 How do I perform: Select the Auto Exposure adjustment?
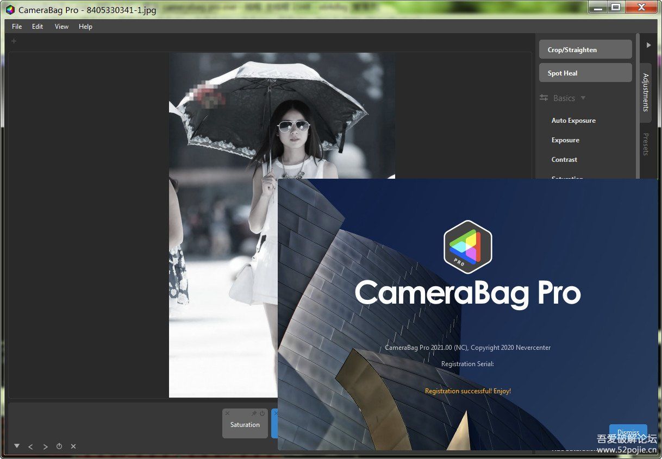pyautogui.click(x=573, y=121)
